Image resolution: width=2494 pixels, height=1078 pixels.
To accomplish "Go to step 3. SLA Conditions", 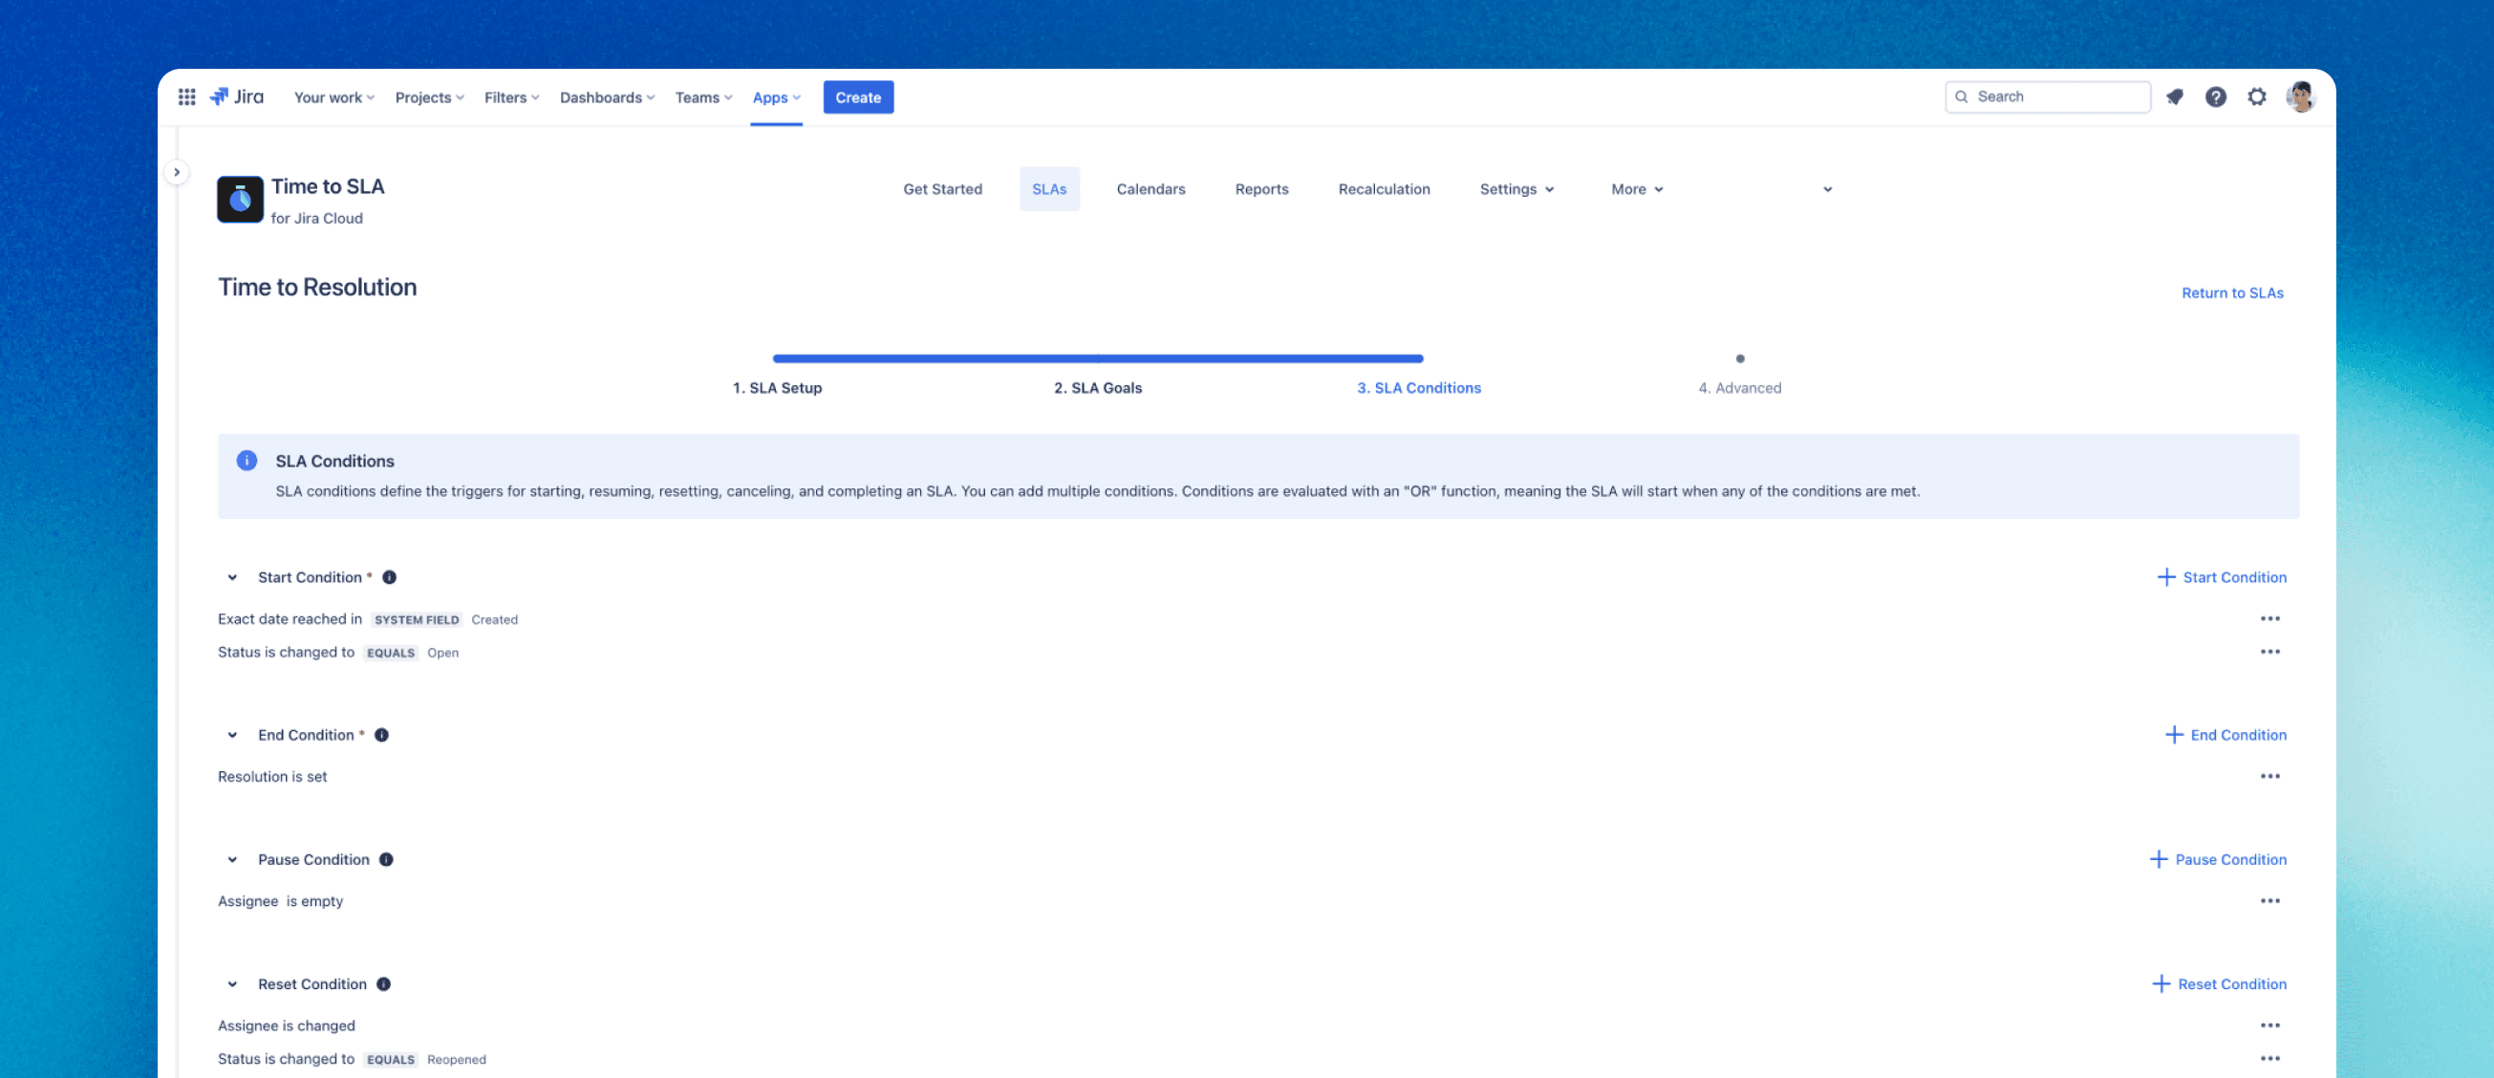I will click(1418, 387).
